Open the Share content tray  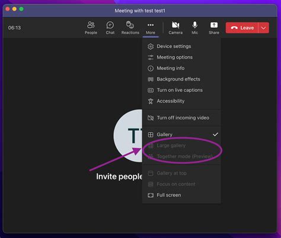tap(214, 28)
